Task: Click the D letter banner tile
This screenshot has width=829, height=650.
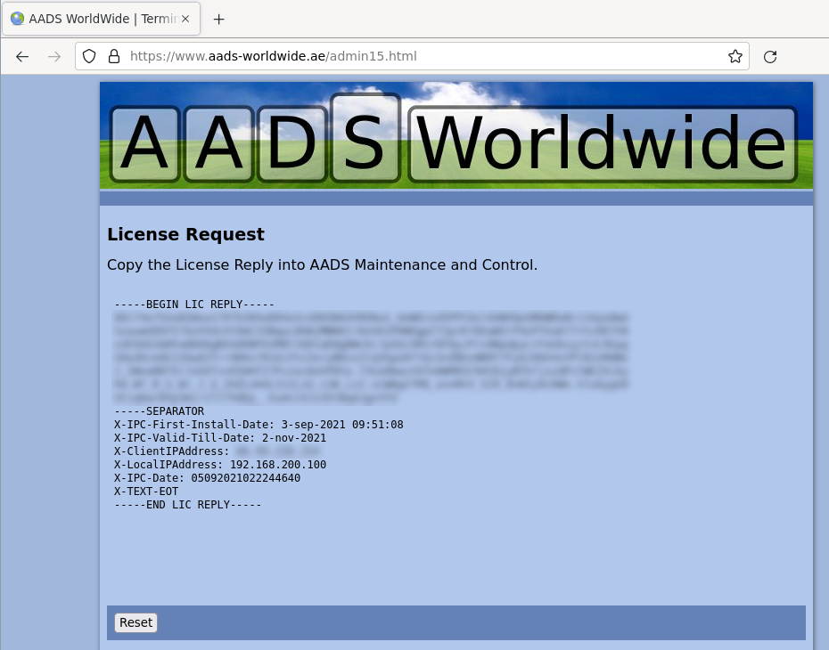Action: click(x=291, y=144)
